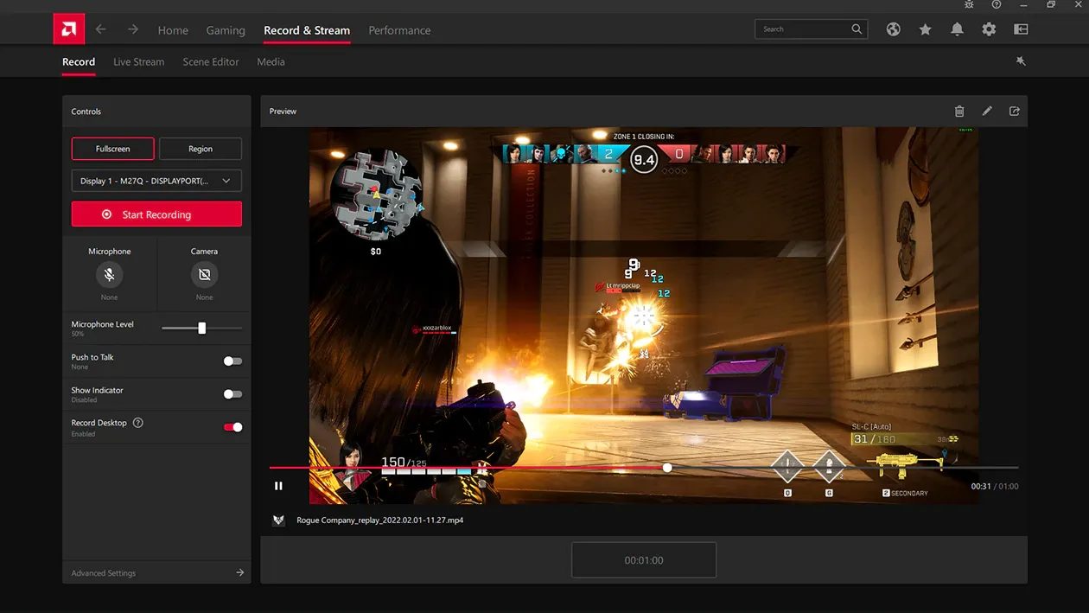
Task: Open the Live Stream sub-tab
Action: pyautogui.click(x=138, y=62)
